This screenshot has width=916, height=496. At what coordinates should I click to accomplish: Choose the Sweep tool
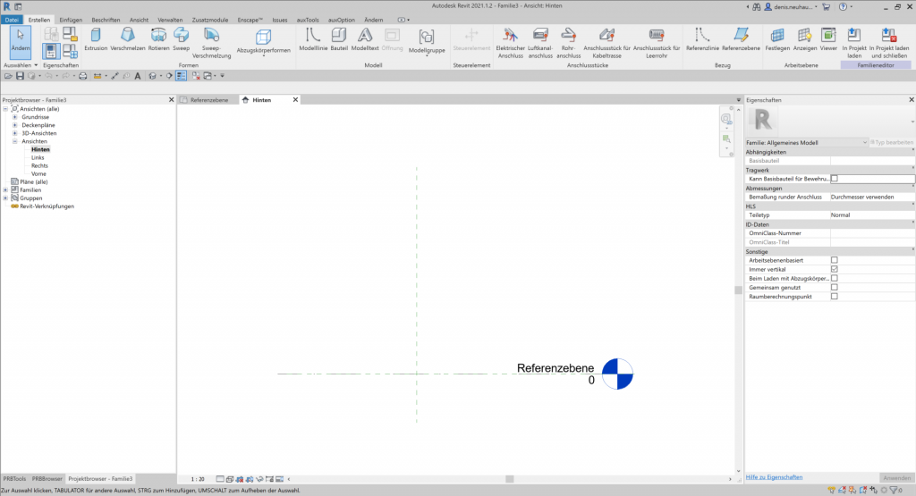coord(182,38)
